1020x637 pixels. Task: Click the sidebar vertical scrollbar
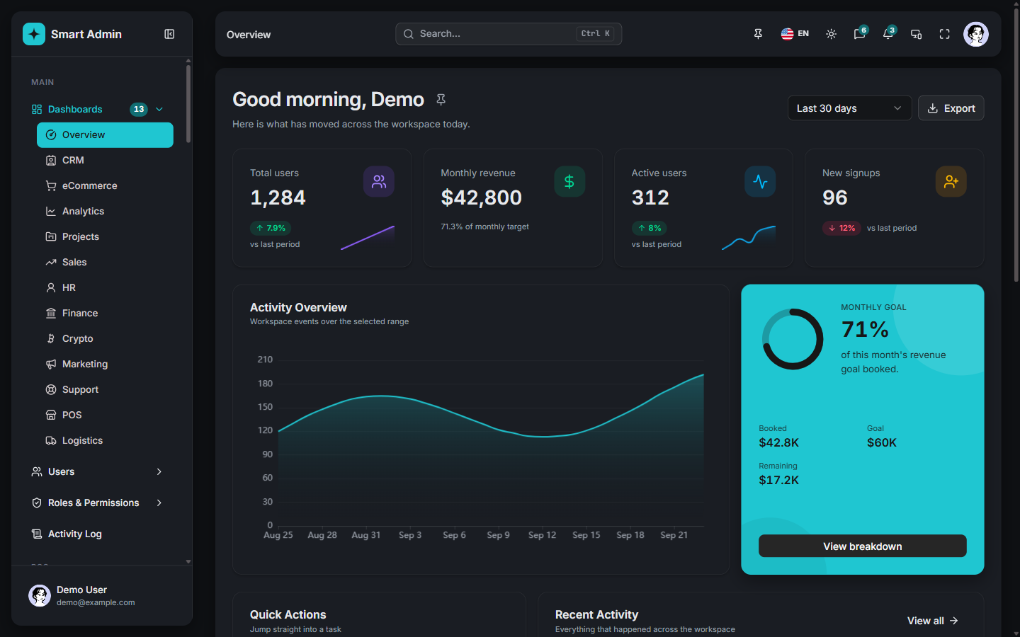(x=188, y=103)
